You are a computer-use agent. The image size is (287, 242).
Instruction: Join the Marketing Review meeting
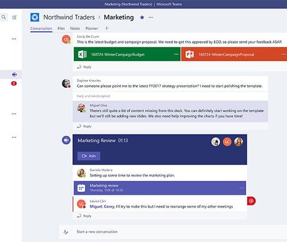tap(89, 156)
